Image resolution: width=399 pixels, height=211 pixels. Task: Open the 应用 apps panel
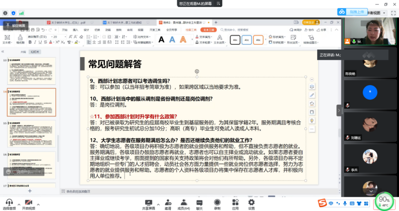pyautogui.click(x=235, y=204)
